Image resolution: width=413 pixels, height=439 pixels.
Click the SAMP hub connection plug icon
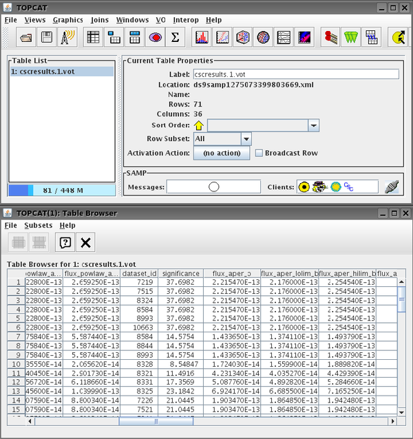[x=392, y=186]
